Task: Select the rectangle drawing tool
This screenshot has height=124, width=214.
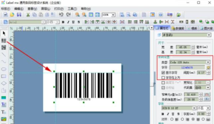Action: (4, 76)
